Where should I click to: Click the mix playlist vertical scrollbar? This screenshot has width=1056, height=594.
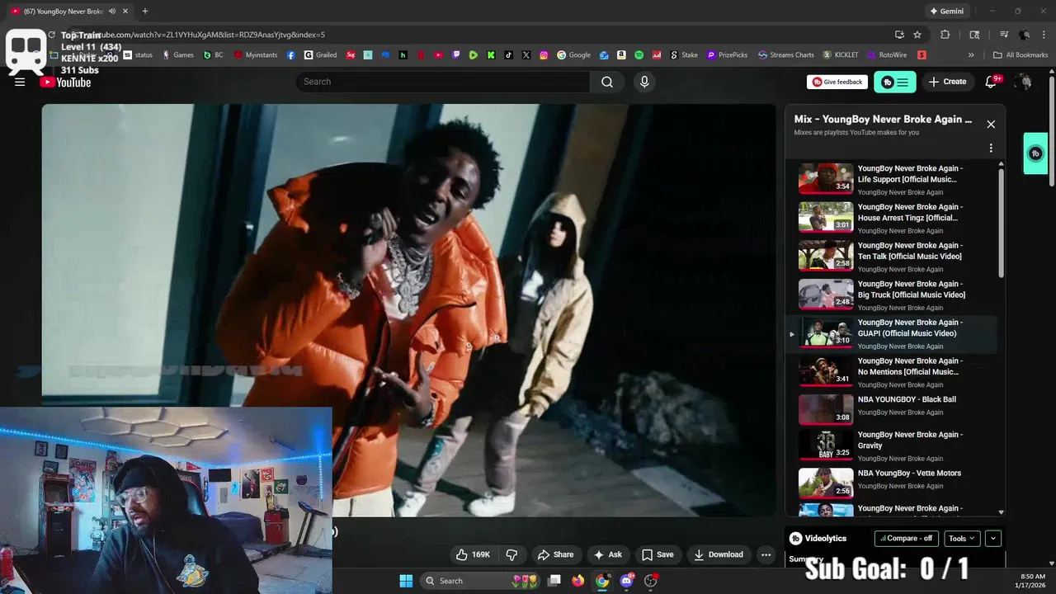point(1002,223)
